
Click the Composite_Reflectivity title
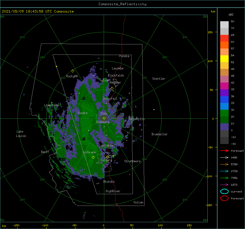[x=122, y=4]
